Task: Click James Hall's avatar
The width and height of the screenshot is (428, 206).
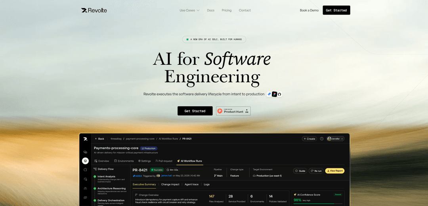Action: tap(158, 176)
